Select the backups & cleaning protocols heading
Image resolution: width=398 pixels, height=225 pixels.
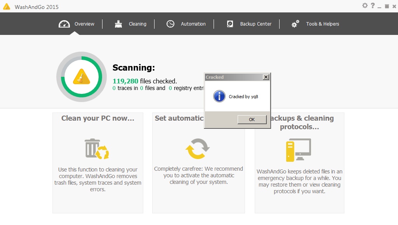pyautogui.click(x=302, y=123)
